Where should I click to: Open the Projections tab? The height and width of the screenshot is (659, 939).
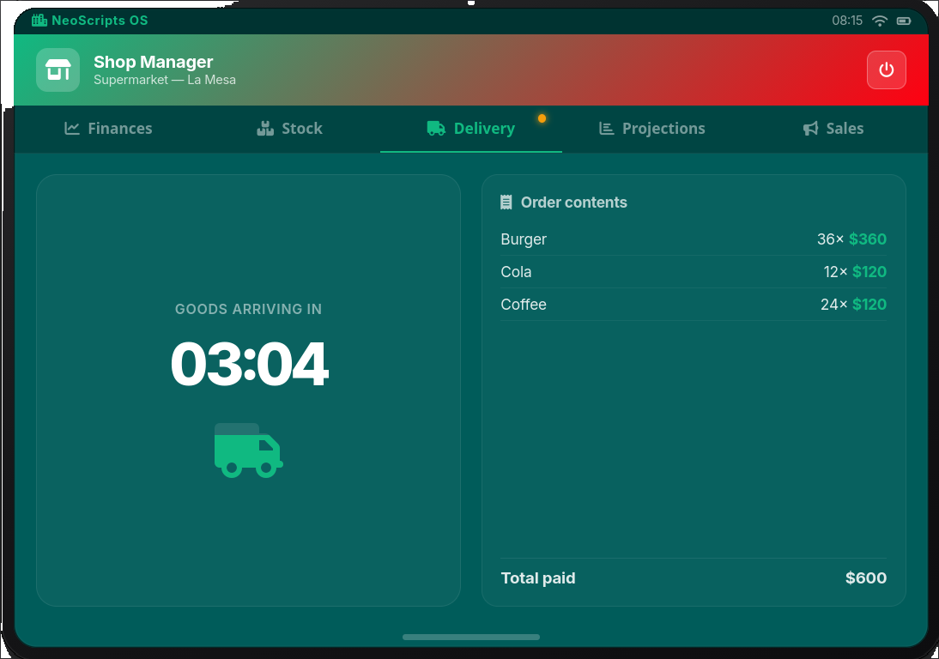(x=652, y=128)
